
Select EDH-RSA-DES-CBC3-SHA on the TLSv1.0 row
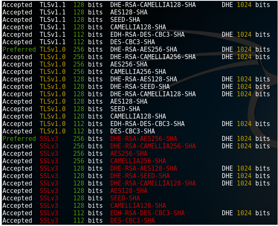click(x=147, y=124)
